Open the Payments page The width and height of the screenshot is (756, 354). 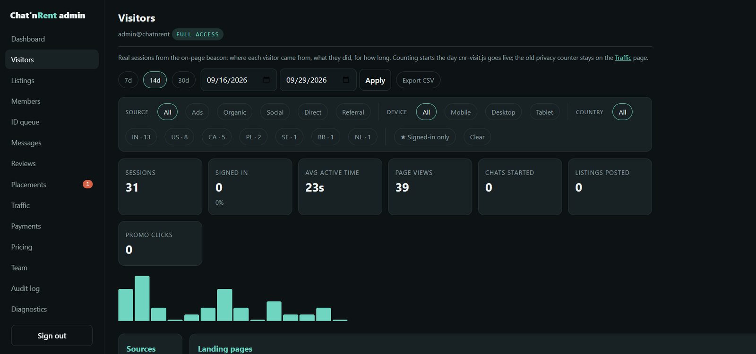click(52, 226)
